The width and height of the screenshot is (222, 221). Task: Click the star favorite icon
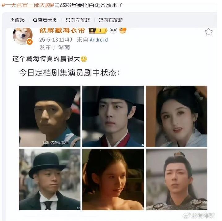[x=209, y=32]
